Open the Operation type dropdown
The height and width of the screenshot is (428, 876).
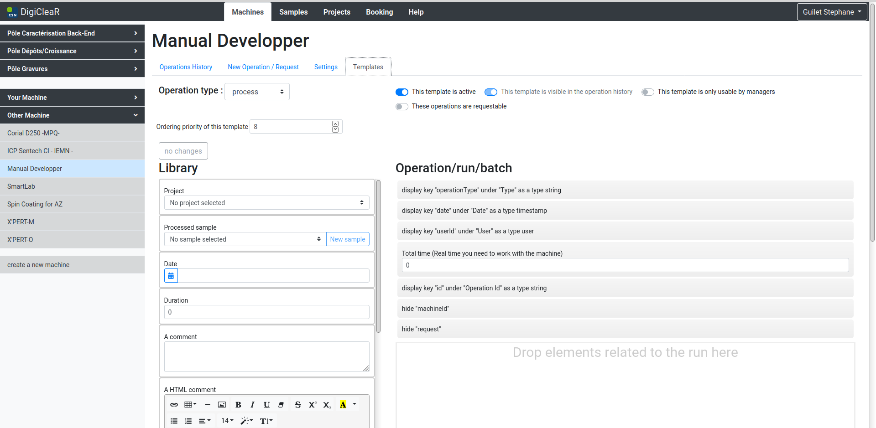(x=257, y=92)
